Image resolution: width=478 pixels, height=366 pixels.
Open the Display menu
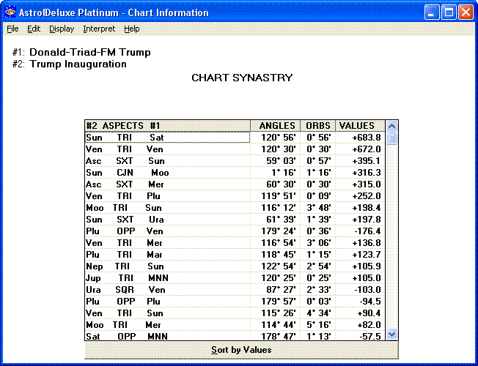[x=62, y=29]
